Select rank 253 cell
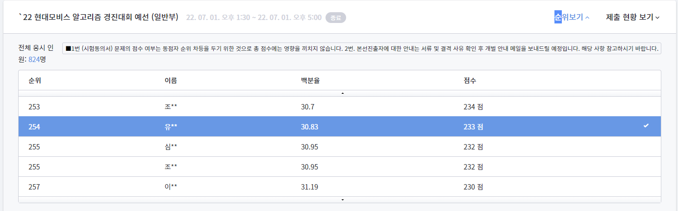Image resolution: width=678 pixels, height=211 pixels. [34, 106]
